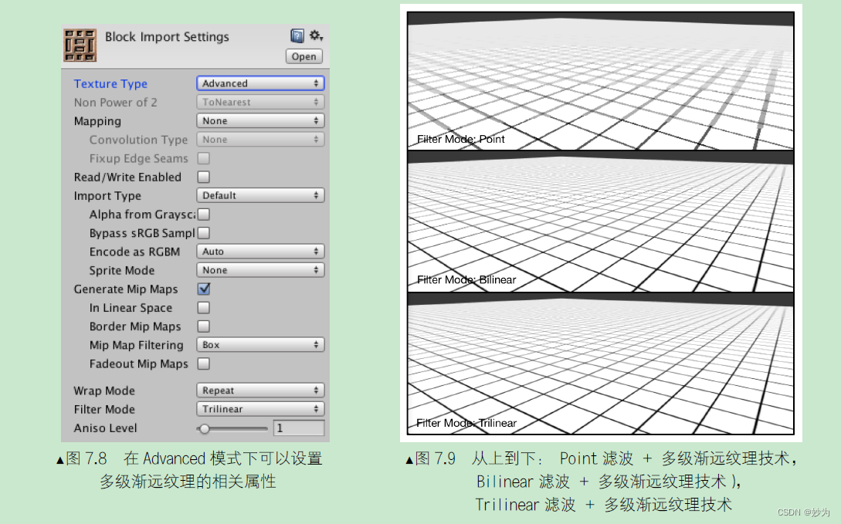
Task: Enable Bypass sRGB Sampling
Action: 202,232
